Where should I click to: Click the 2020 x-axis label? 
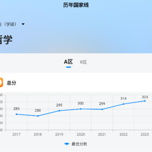pyautogui.click(x=81, y=135)
